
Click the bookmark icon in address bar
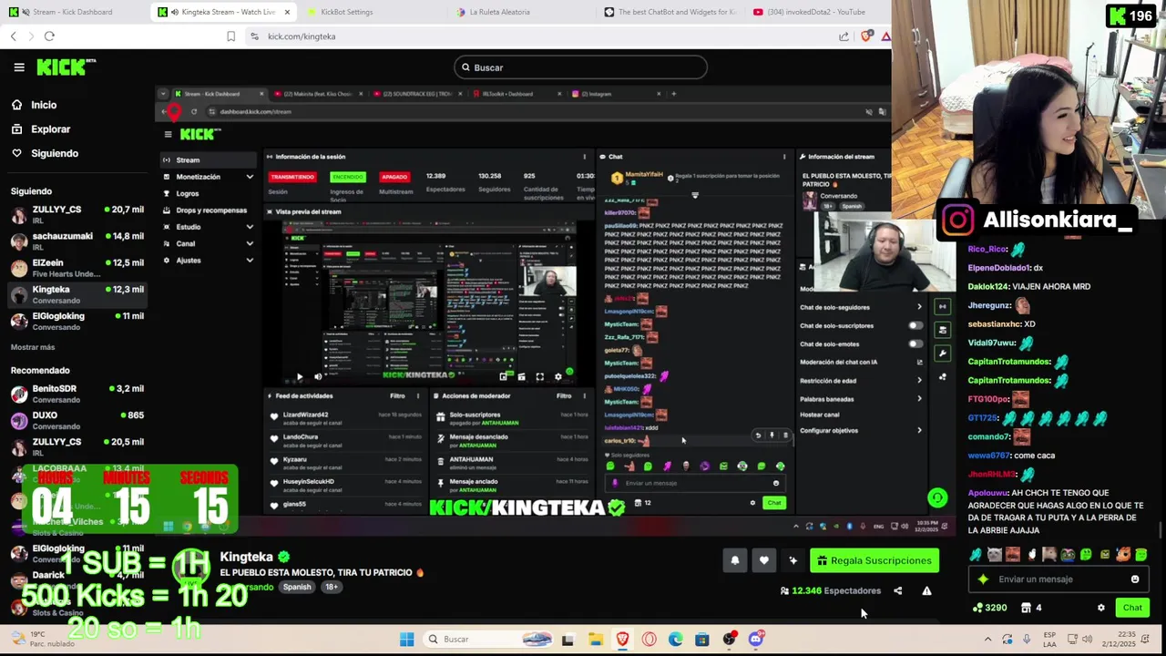pos(230,36)
